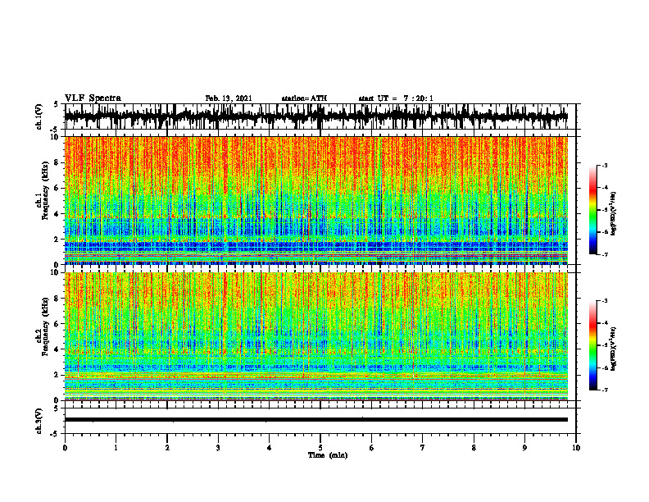Screen dimensions: 649x502
Task: Click the ch.2 frequency axis "4" tick label
Action: (x=57, y=349)
